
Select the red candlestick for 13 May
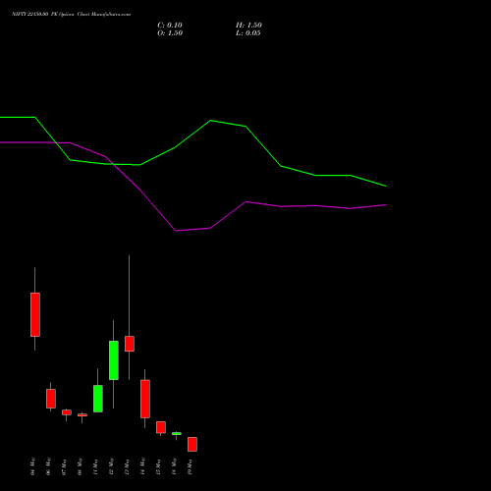click(x=130, y=344)
